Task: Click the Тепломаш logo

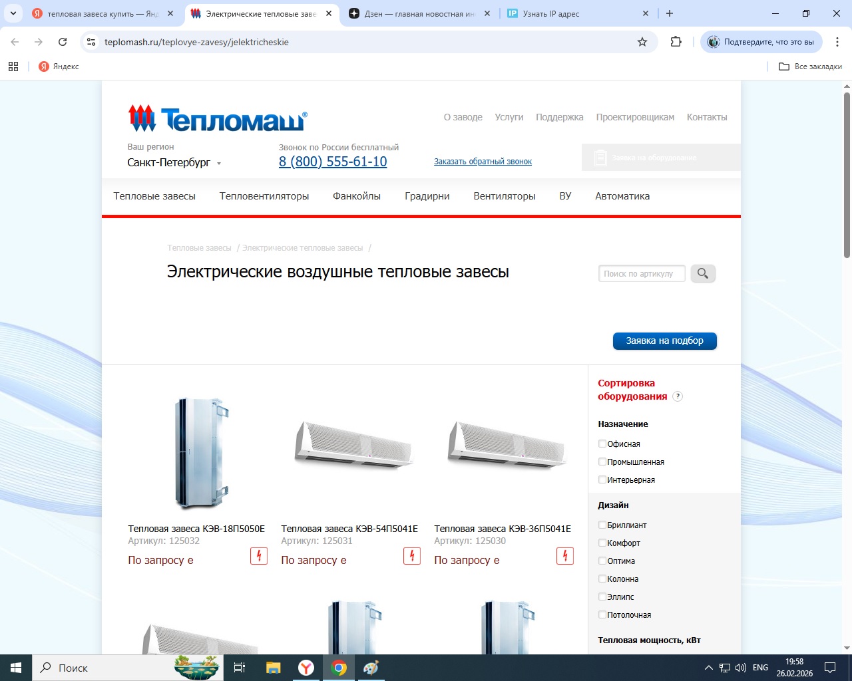Action: [218, 119]
